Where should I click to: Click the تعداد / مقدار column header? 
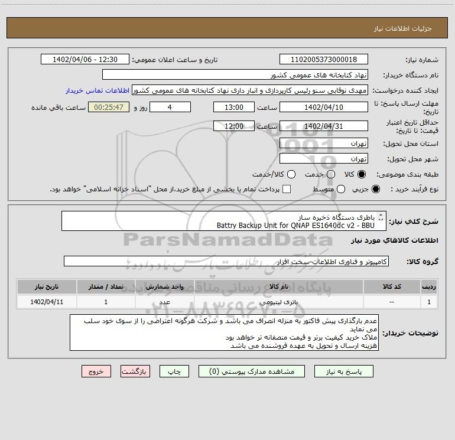point(106,286)
